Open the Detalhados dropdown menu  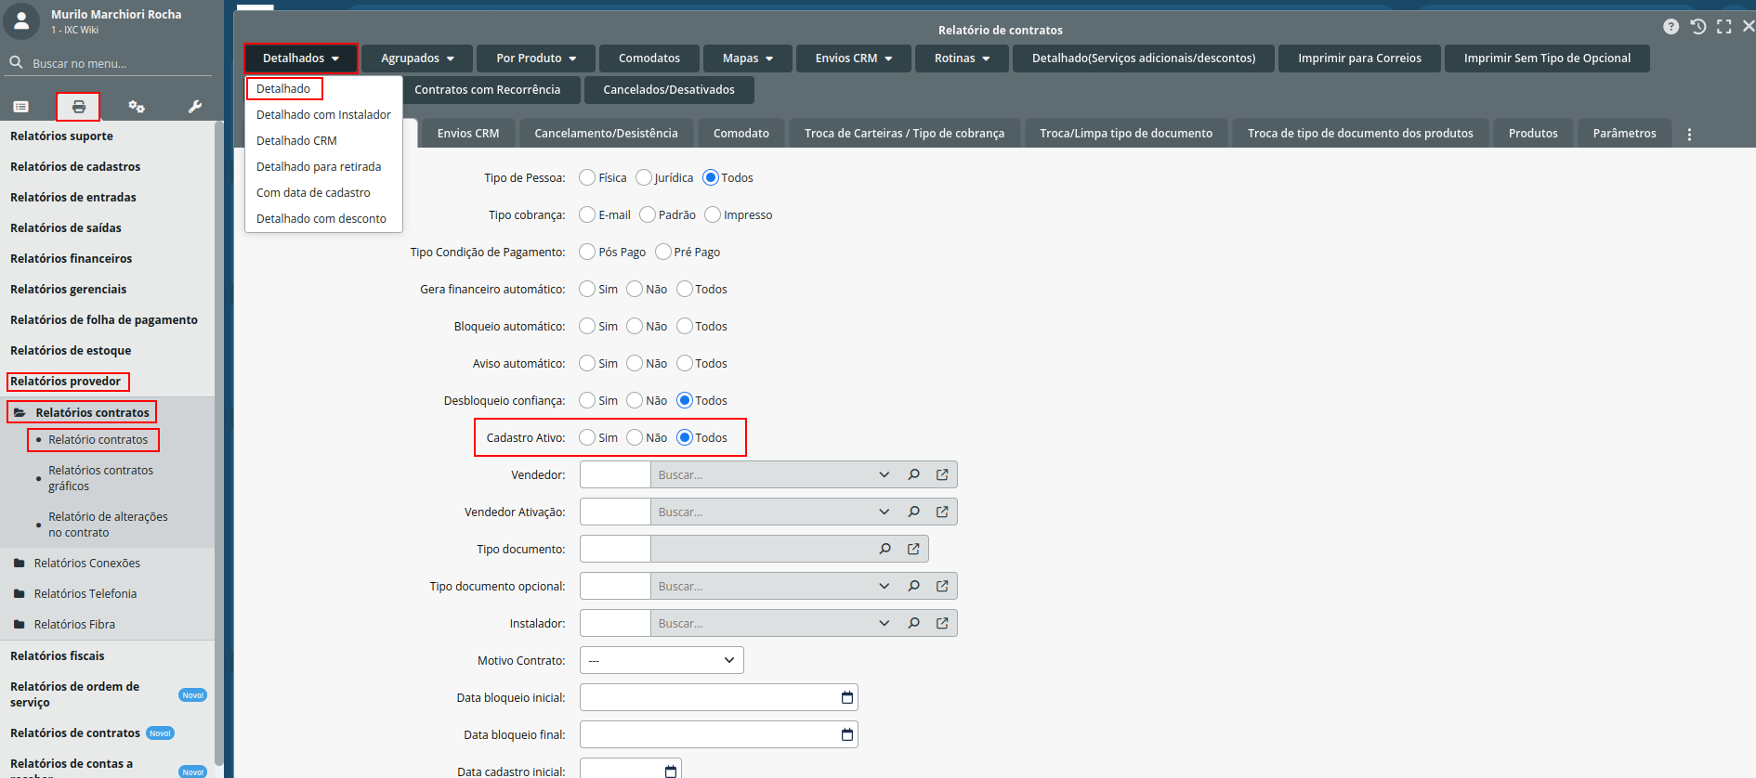point(301,58)
